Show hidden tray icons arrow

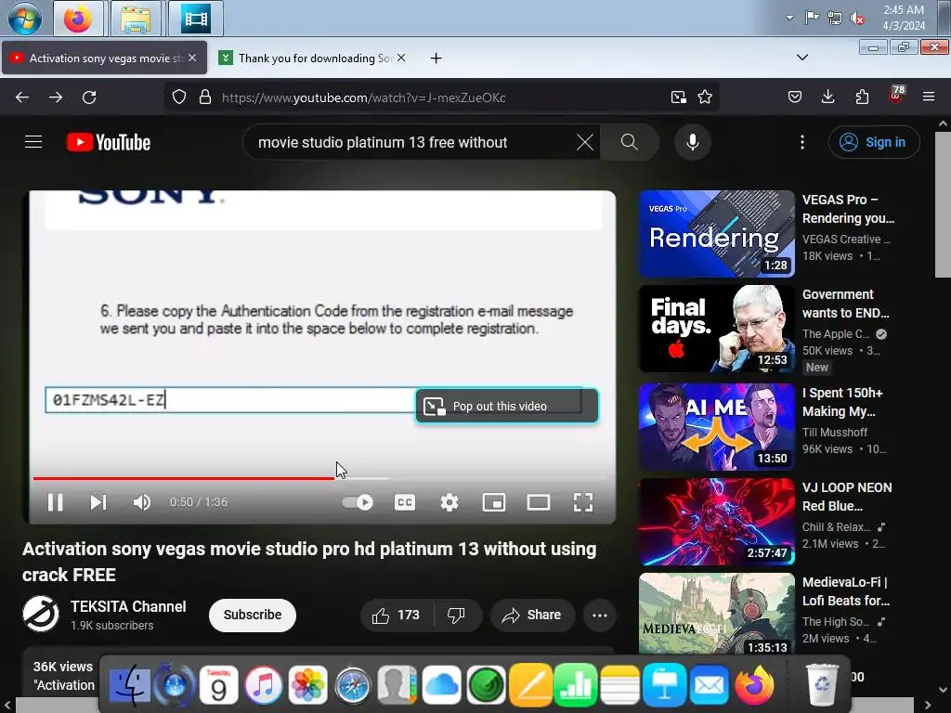pos(789,18)
